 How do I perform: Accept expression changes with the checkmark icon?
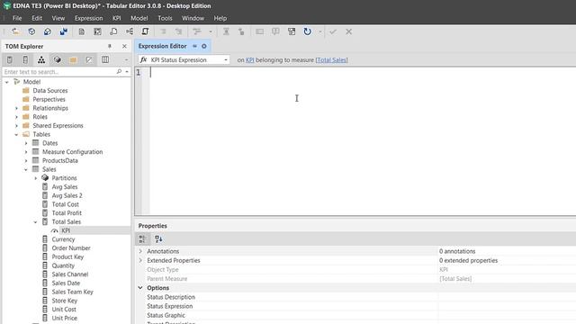[333, 31]
